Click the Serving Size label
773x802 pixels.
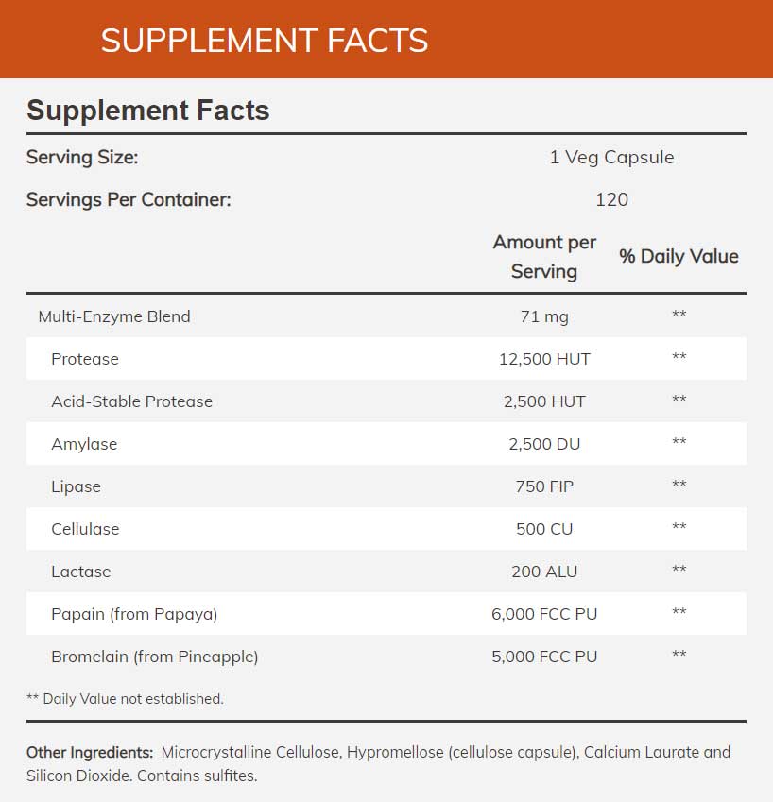click(x=82, y=158)
